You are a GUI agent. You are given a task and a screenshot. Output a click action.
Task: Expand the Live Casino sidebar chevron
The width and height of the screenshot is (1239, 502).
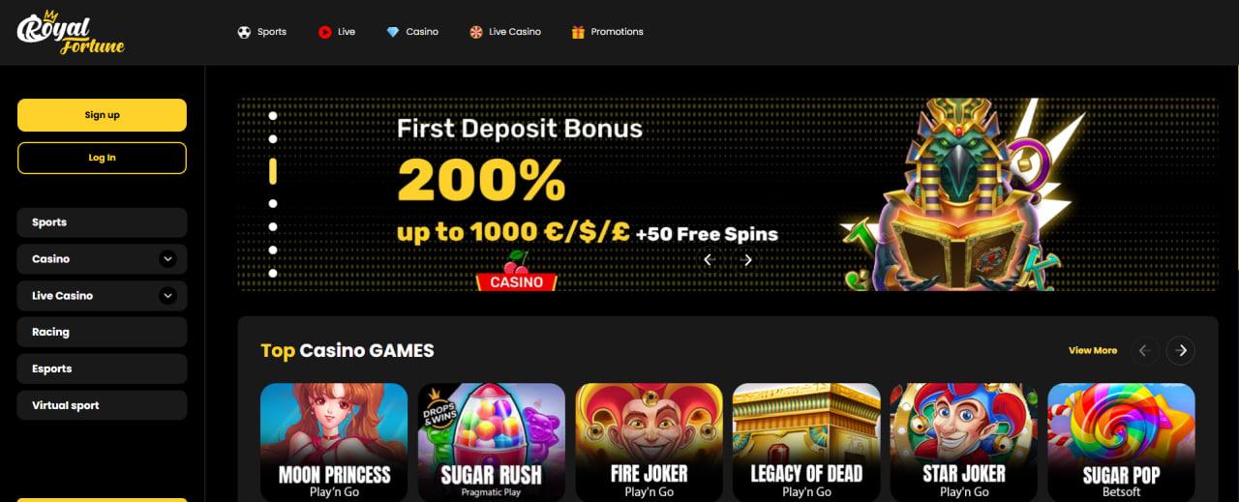168,295
